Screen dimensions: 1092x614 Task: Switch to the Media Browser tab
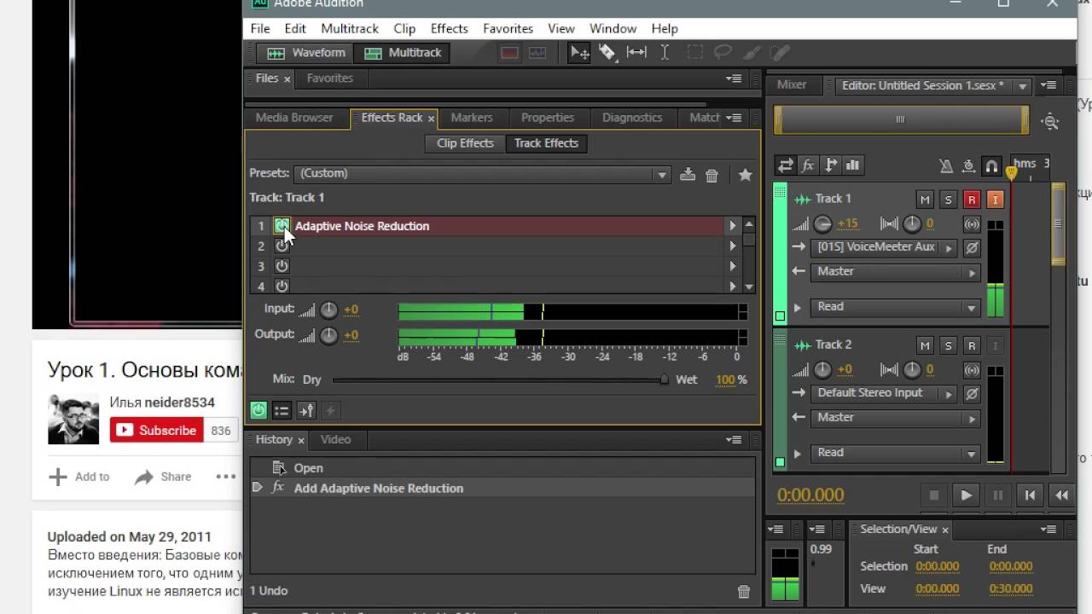point(294,118)
